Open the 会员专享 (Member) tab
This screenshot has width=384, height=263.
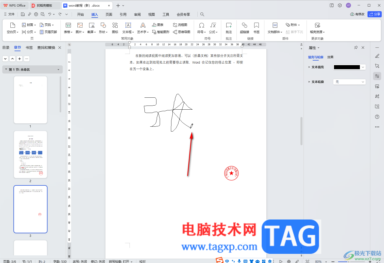(x=183, y=14)
